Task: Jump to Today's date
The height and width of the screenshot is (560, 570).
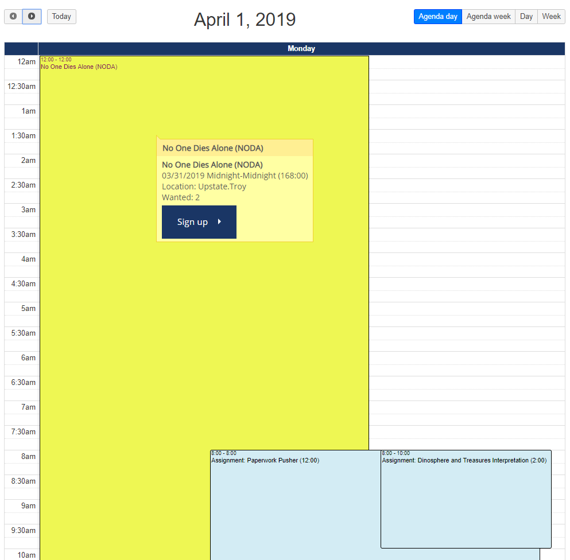Action: coord(61,17)
